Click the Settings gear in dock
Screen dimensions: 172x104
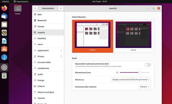pyautogui.click(x=4, y=67)
